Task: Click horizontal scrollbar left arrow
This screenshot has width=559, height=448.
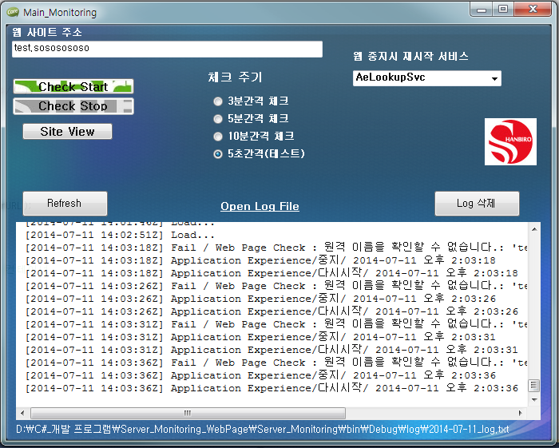Action: click(x=22, y=413)
